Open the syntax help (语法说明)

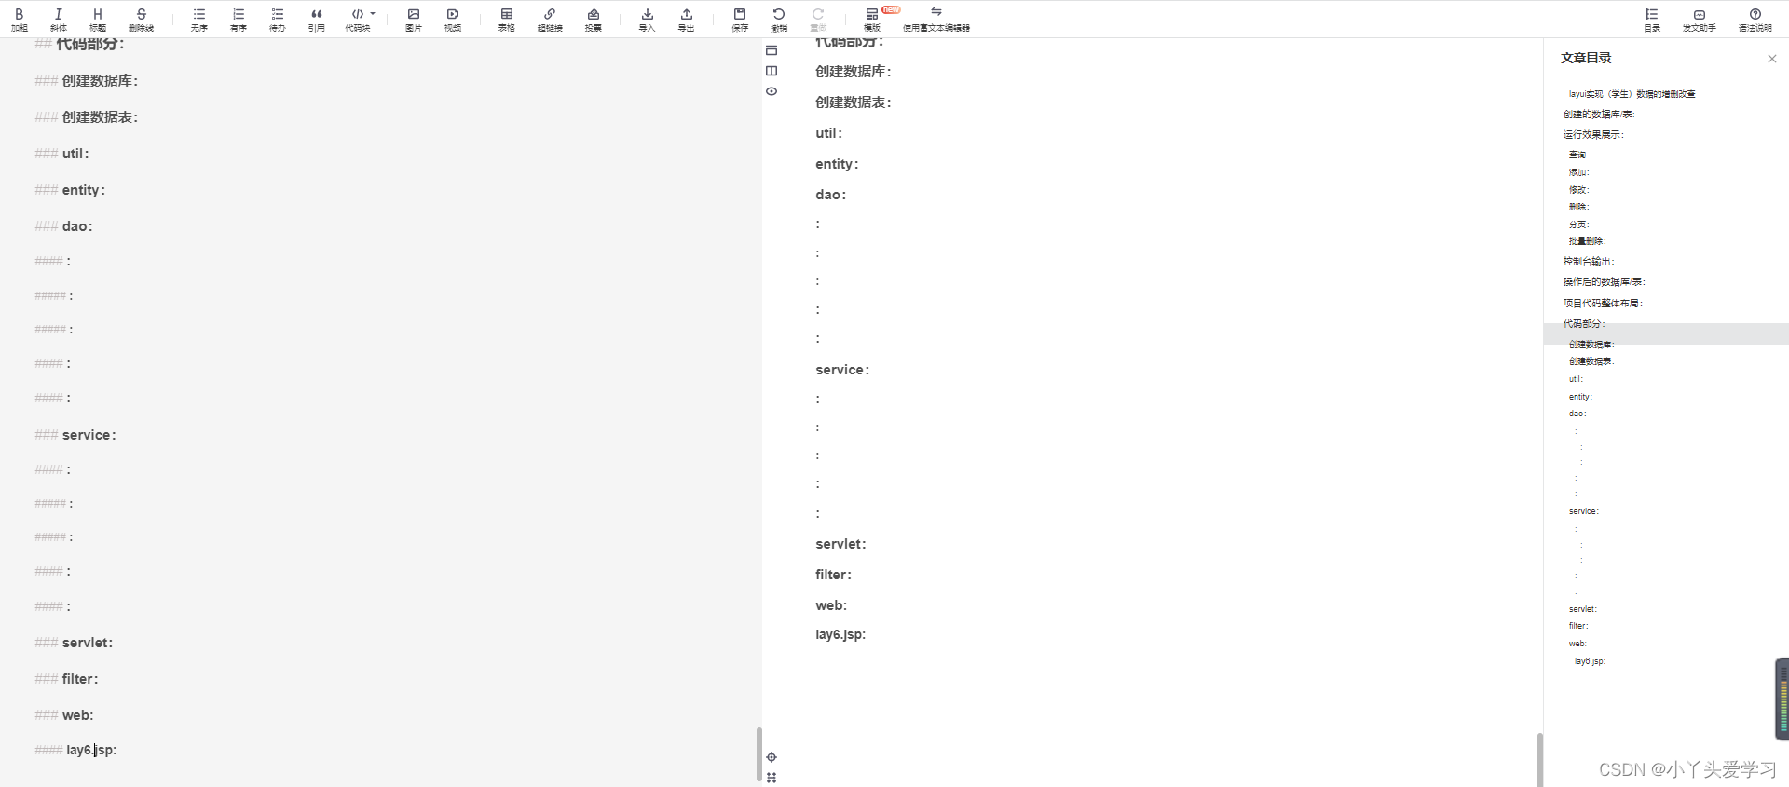(x=1755, y=20)
